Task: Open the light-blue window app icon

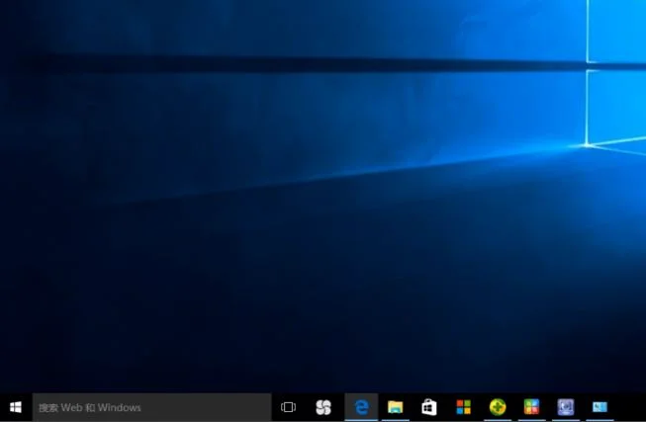Action: (x=600, y=407)
